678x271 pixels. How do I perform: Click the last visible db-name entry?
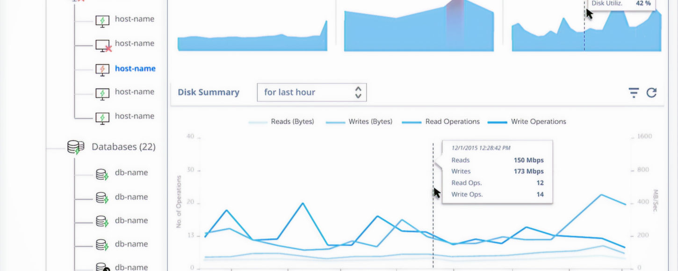[x=131, y=267]
